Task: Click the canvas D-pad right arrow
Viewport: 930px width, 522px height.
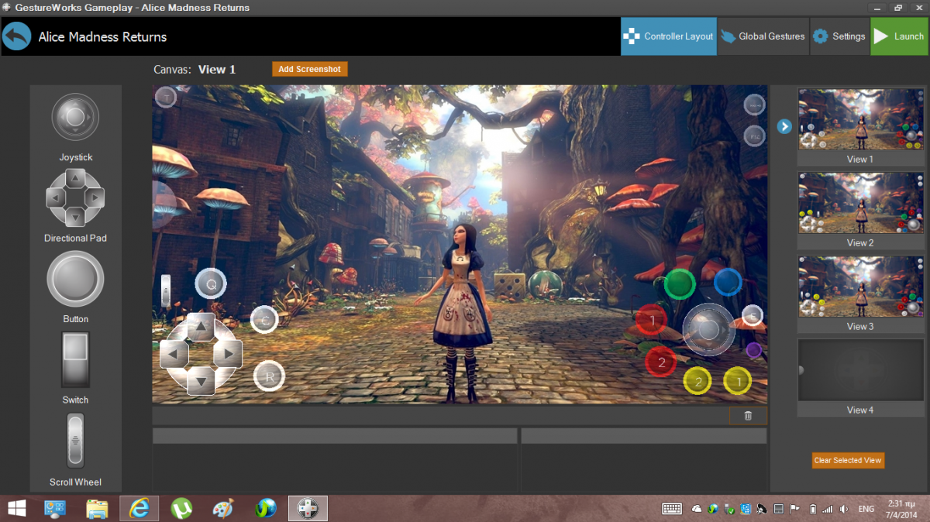Action: coord(228,354)
